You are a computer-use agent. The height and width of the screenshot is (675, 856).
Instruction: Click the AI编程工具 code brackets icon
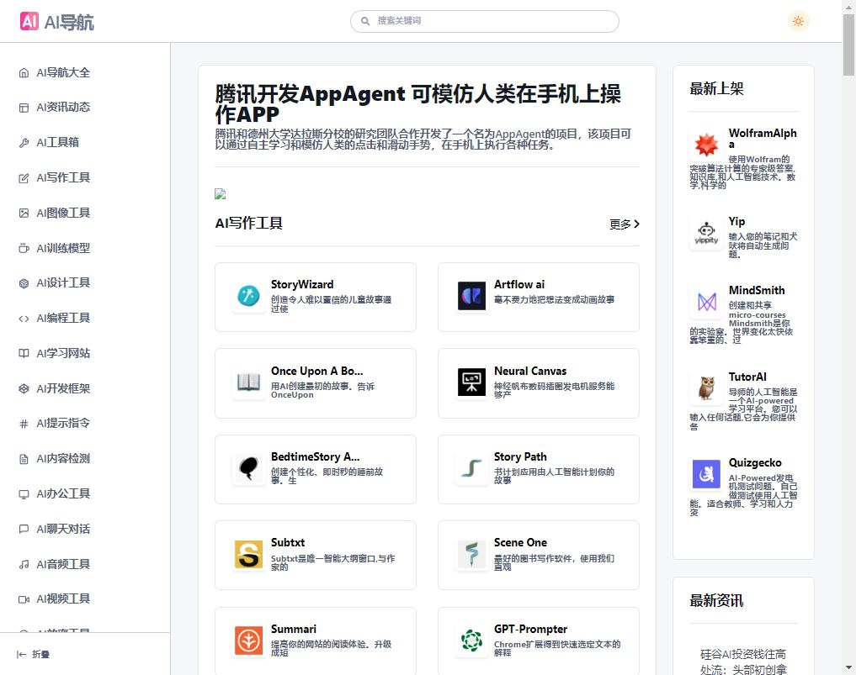pyautogui.click(x=24, y=319)
